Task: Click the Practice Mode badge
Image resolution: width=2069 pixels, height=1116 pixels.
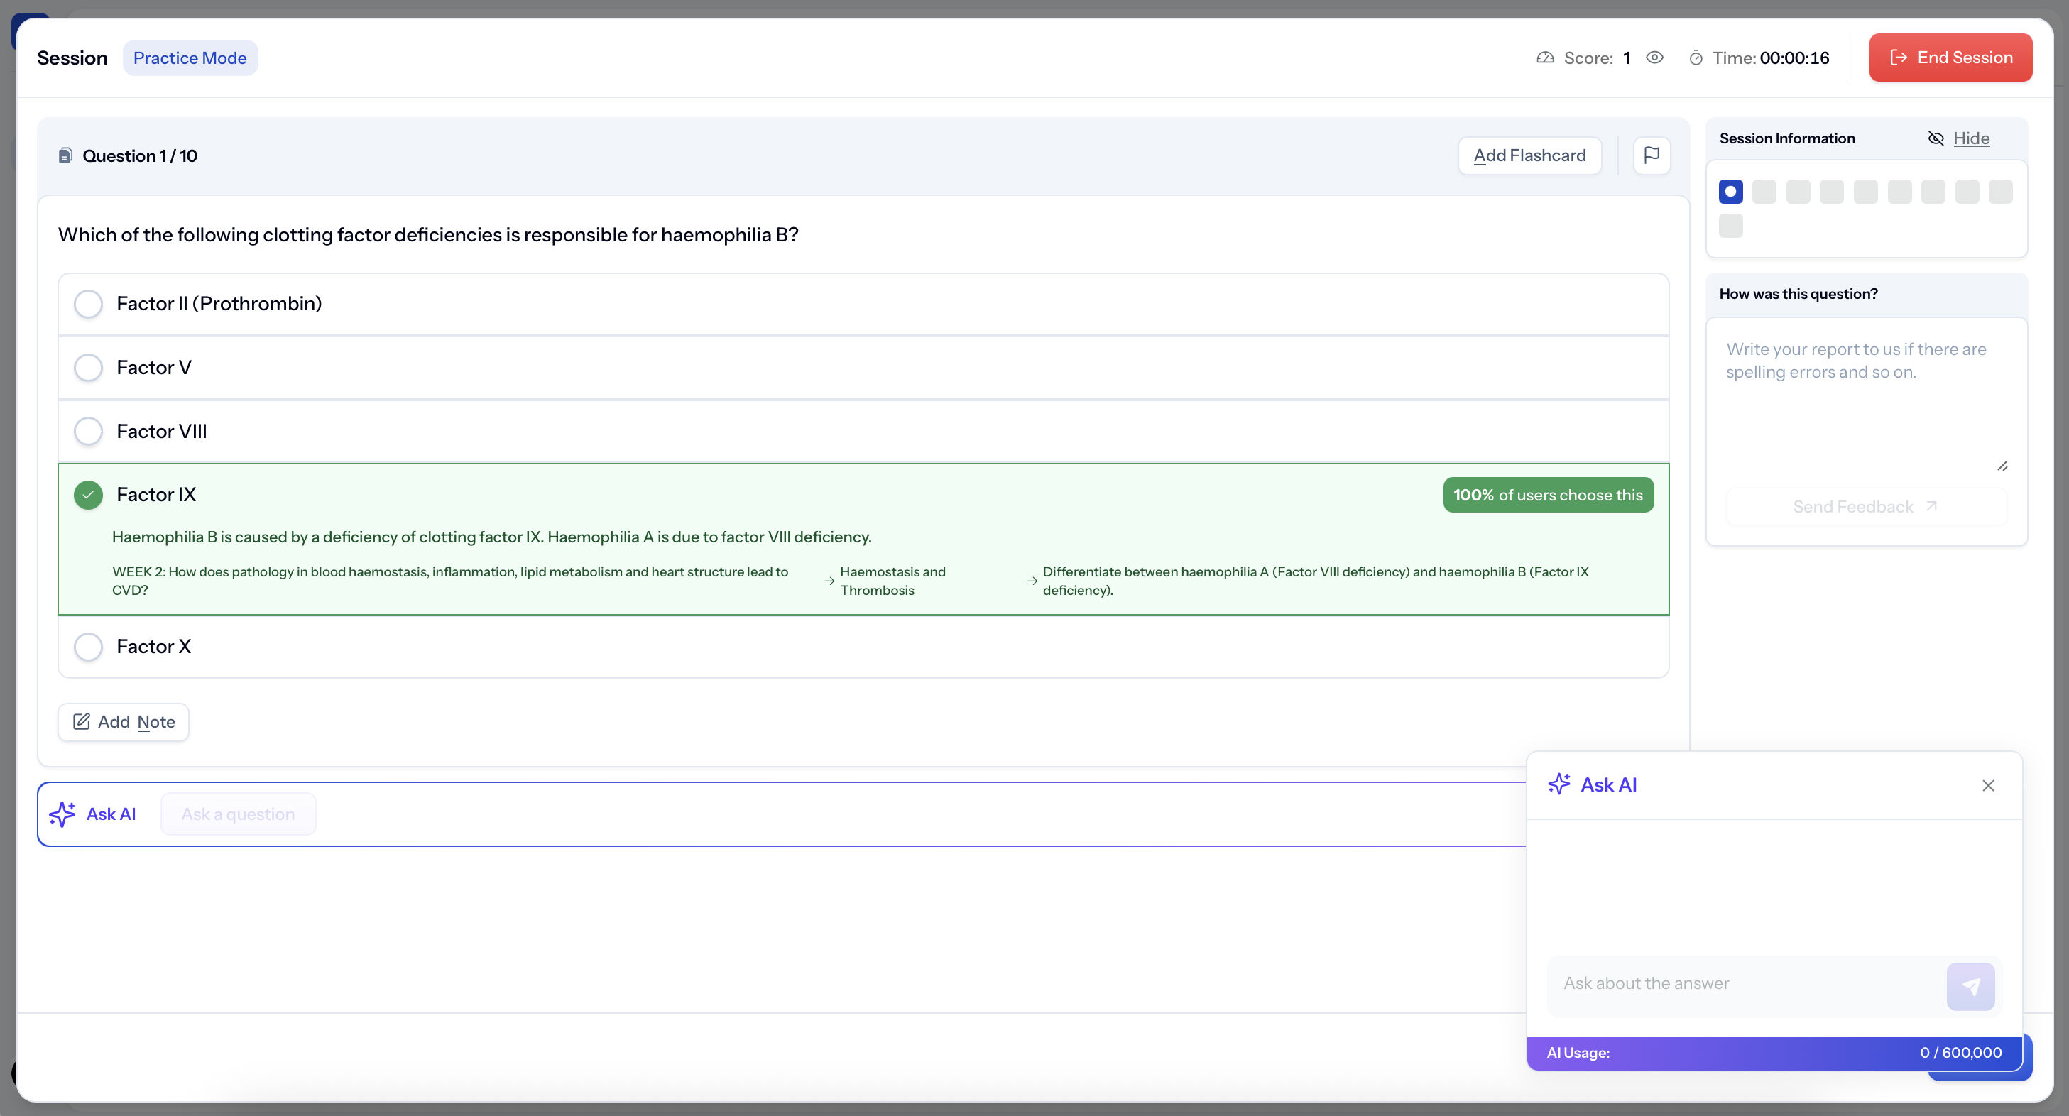Action: coord(190,58)
